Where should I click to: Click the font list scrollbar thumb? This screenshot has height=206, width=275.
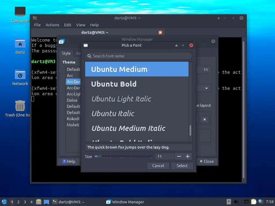190,130
